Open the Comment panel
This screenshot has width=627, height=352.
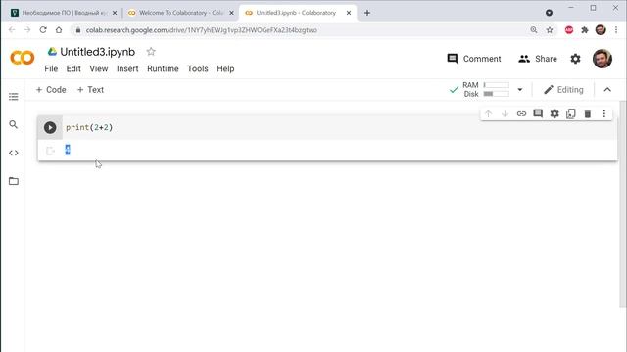[x=474, y=59]
